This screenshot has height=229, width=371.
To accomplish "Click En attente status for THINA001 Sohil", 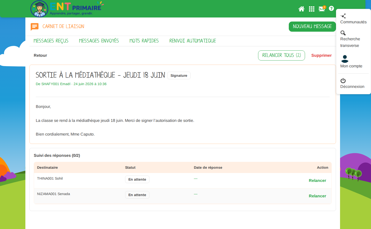I will [137, 179].
